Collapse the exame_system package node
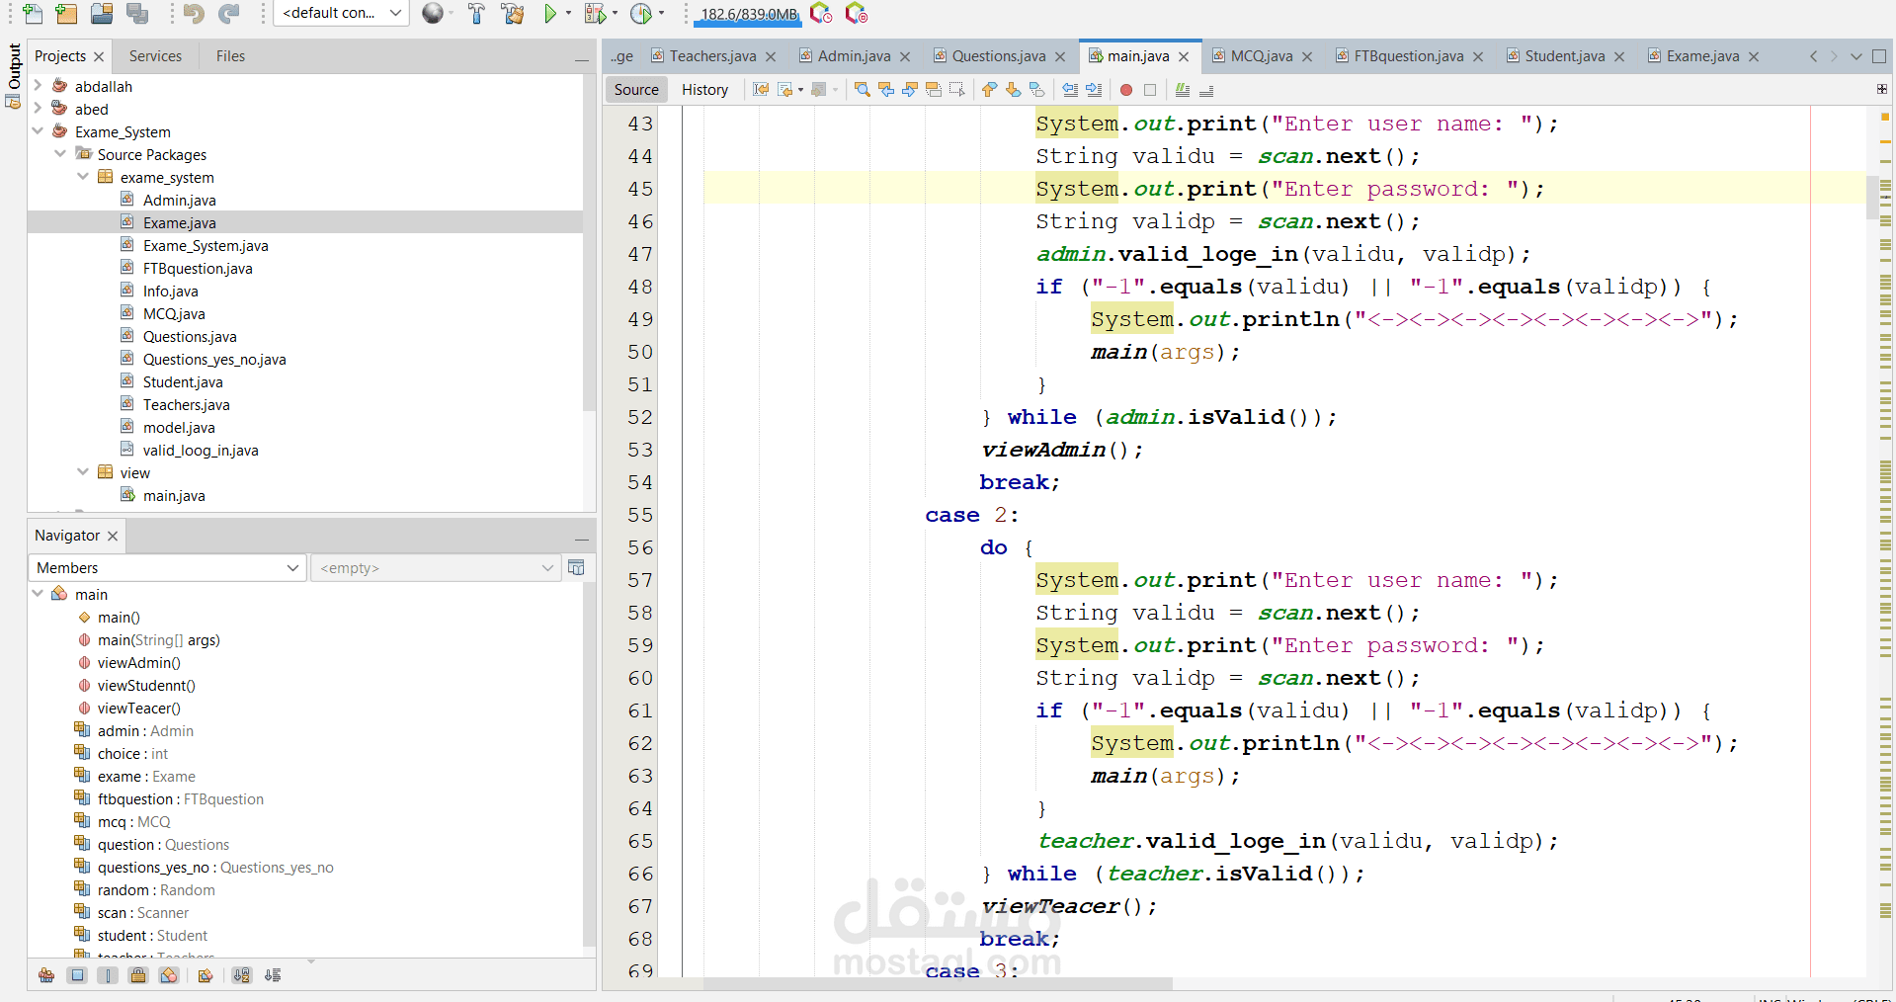This screenshot has width=1896, height=1002. (83, 177)
